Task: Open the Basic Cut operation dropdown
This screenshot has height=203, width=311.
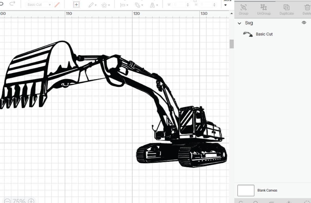Action: click(38, 4)
